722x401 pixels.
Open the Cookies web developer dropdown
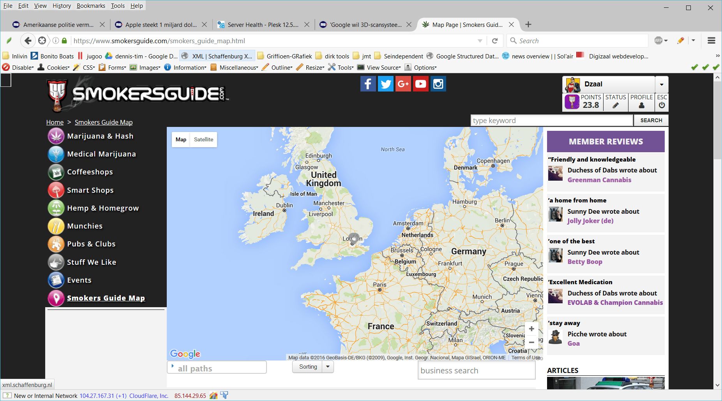click(x=54, y=67)
